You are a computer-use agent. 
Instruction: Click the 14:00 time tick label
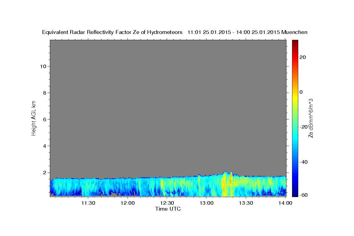[285, 203]
